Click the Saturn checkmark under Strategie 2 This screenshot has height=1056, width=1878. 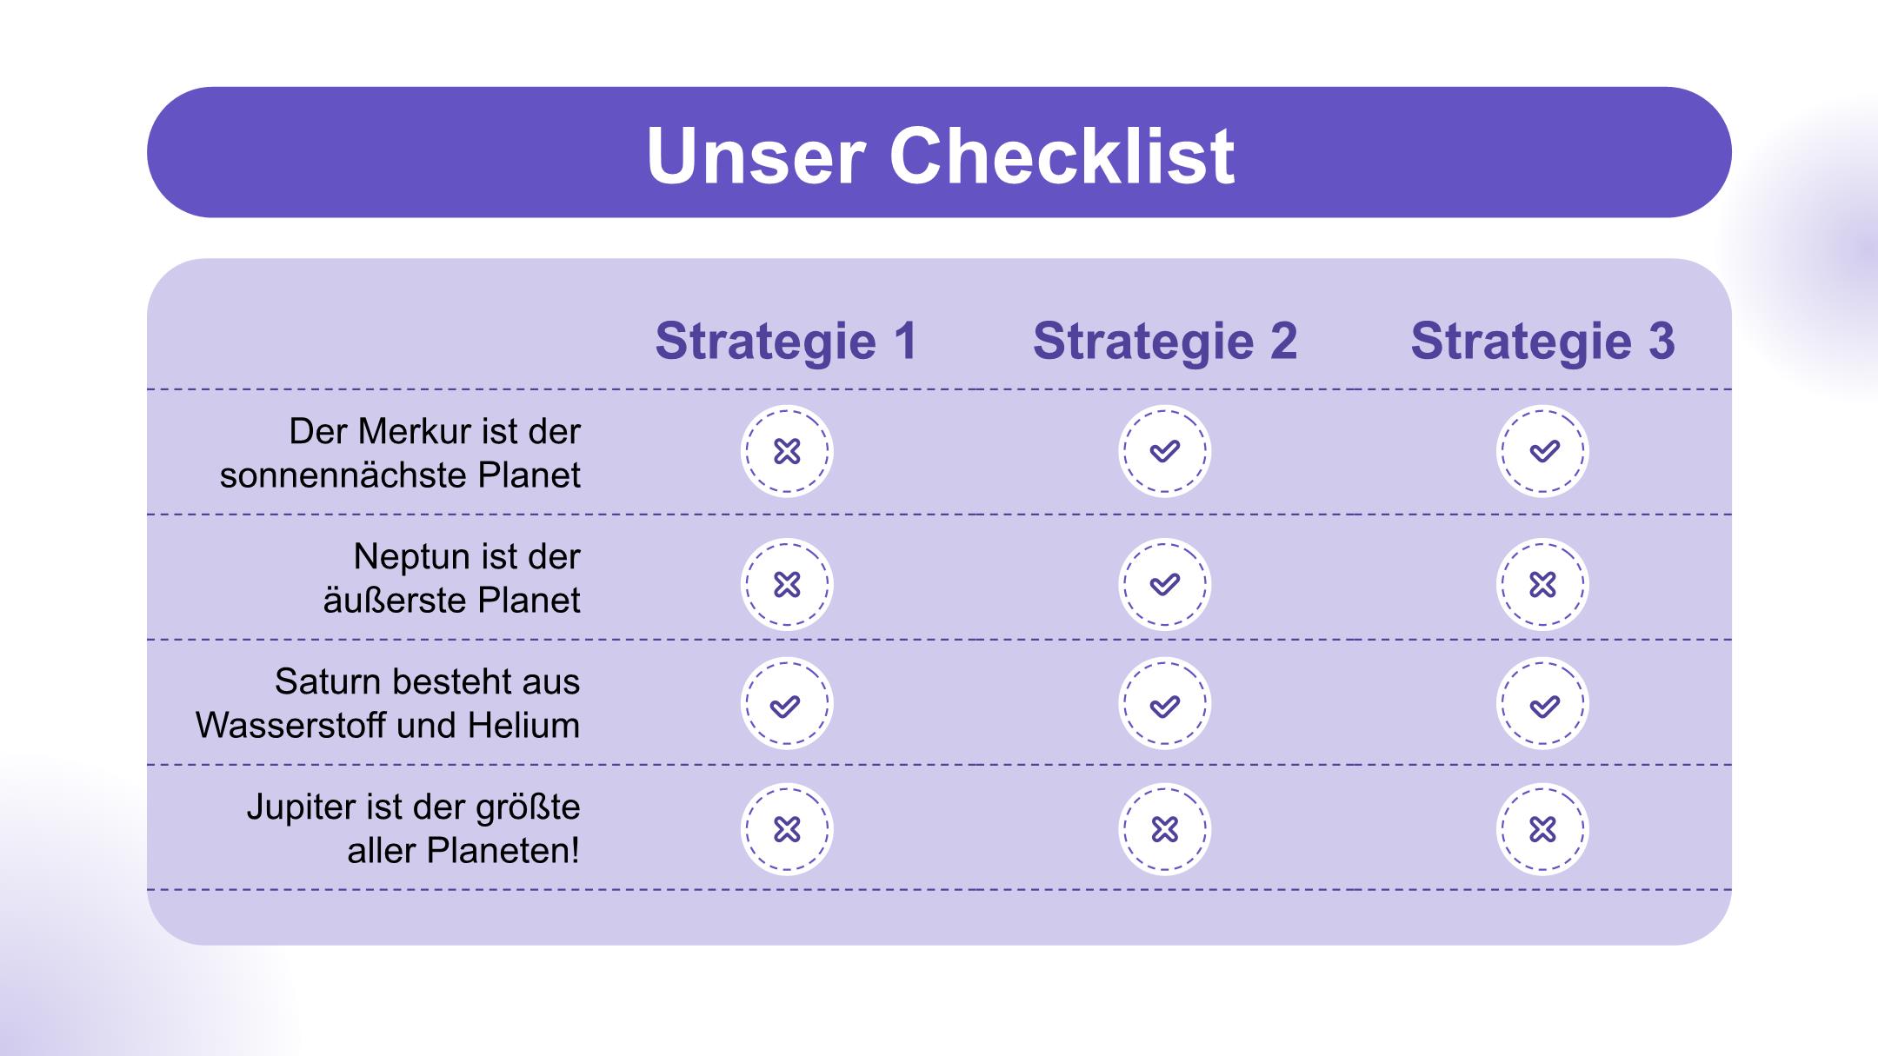click(1165, 703)
